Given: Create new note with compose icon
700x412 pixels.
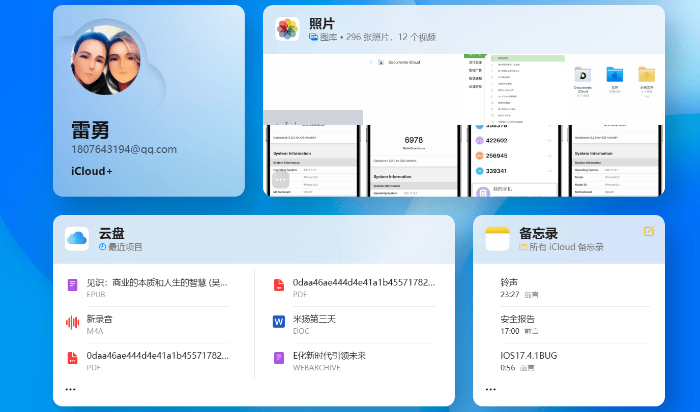Looking at the screenshot, I should click(x=649, y=231).
